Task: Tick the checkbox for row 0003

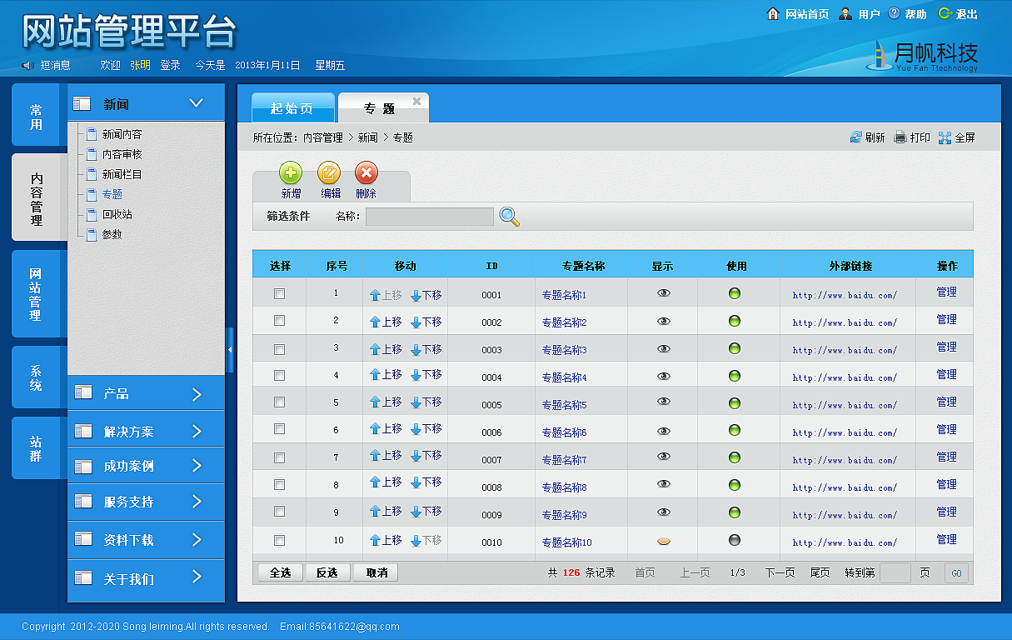Action: (x=279, y=349)
